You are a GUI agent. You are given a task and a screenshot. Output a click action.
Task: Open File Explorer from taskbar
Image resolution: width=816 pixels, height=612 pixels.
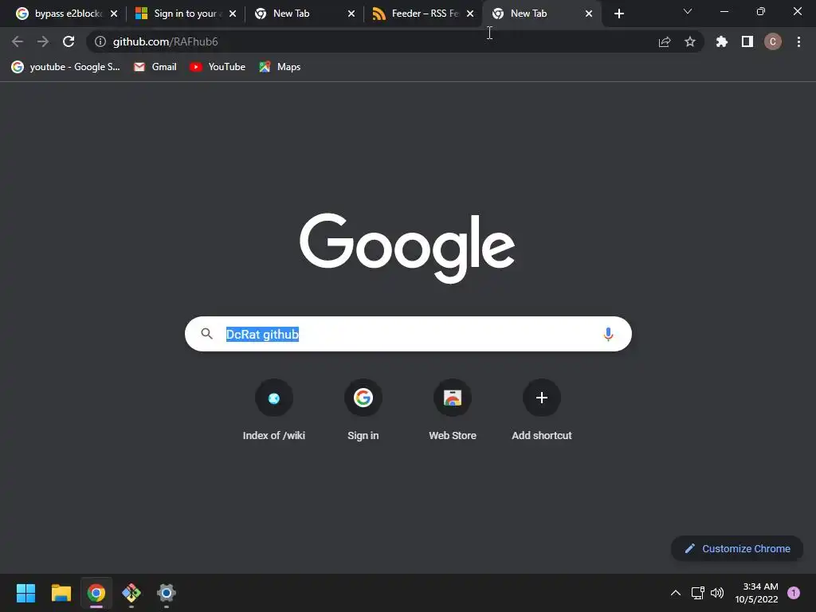pyautogui.click(x=61, y=593)
